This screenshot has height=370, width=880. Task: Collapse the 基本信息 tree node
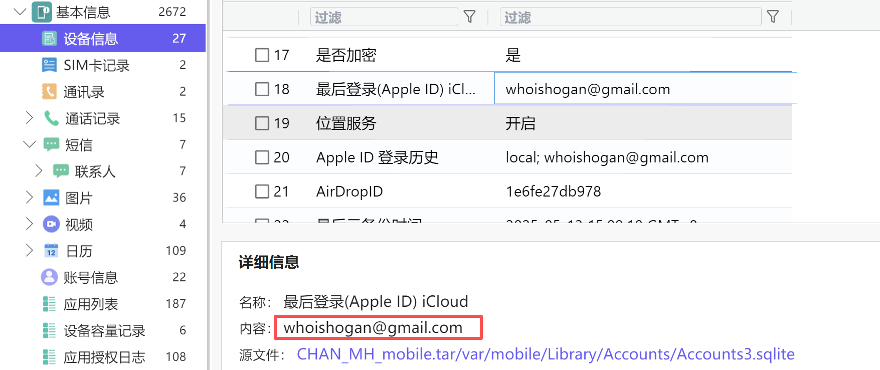coord(20,12)
